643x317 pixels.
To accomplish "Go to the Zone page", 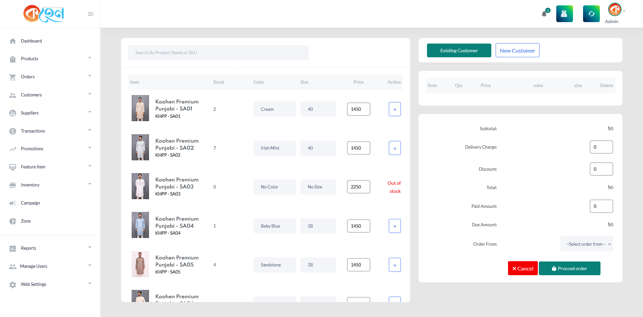I will coord(25,221).
